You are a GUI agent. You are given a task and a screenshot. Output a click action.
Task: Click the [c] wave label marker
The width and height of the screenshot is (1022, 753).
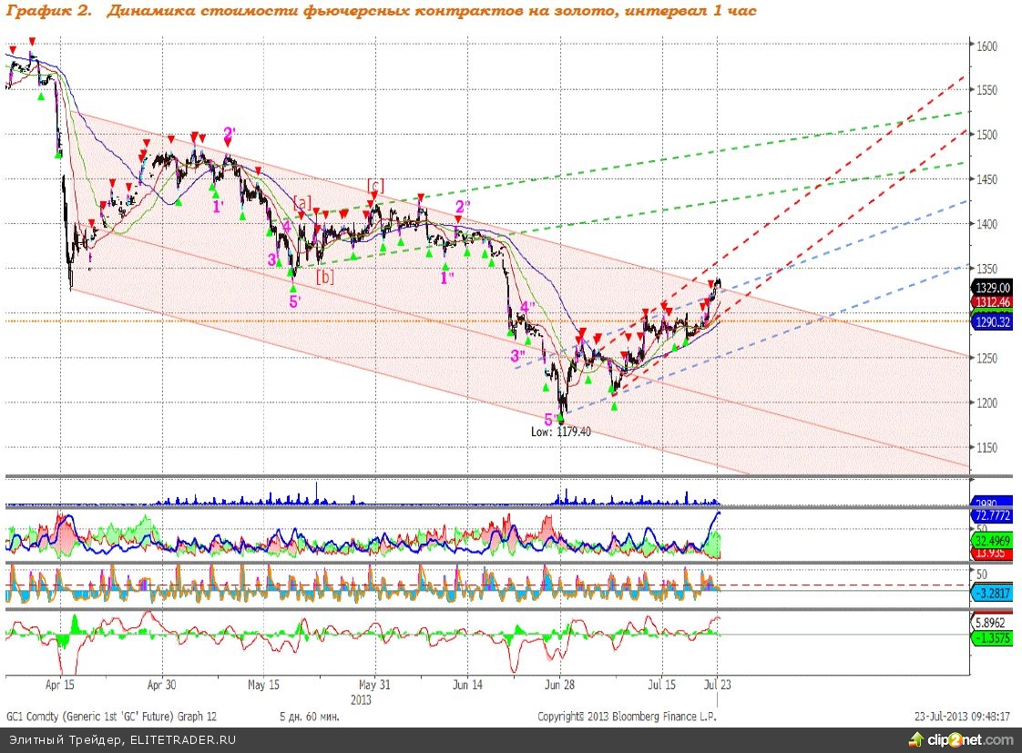point(373,185)
